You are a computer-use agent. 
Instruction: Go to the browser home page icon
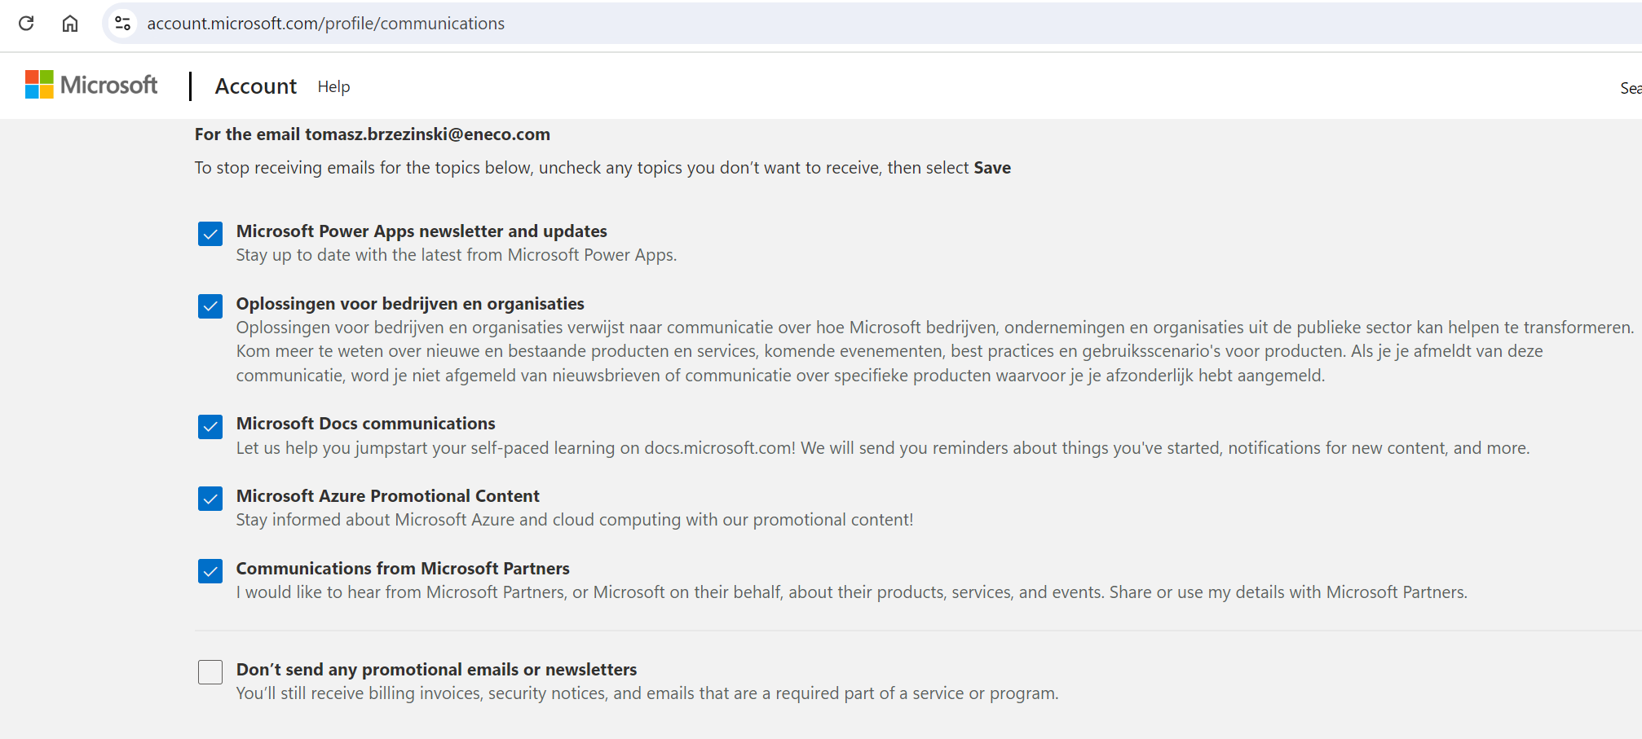(x=70, y=23)
